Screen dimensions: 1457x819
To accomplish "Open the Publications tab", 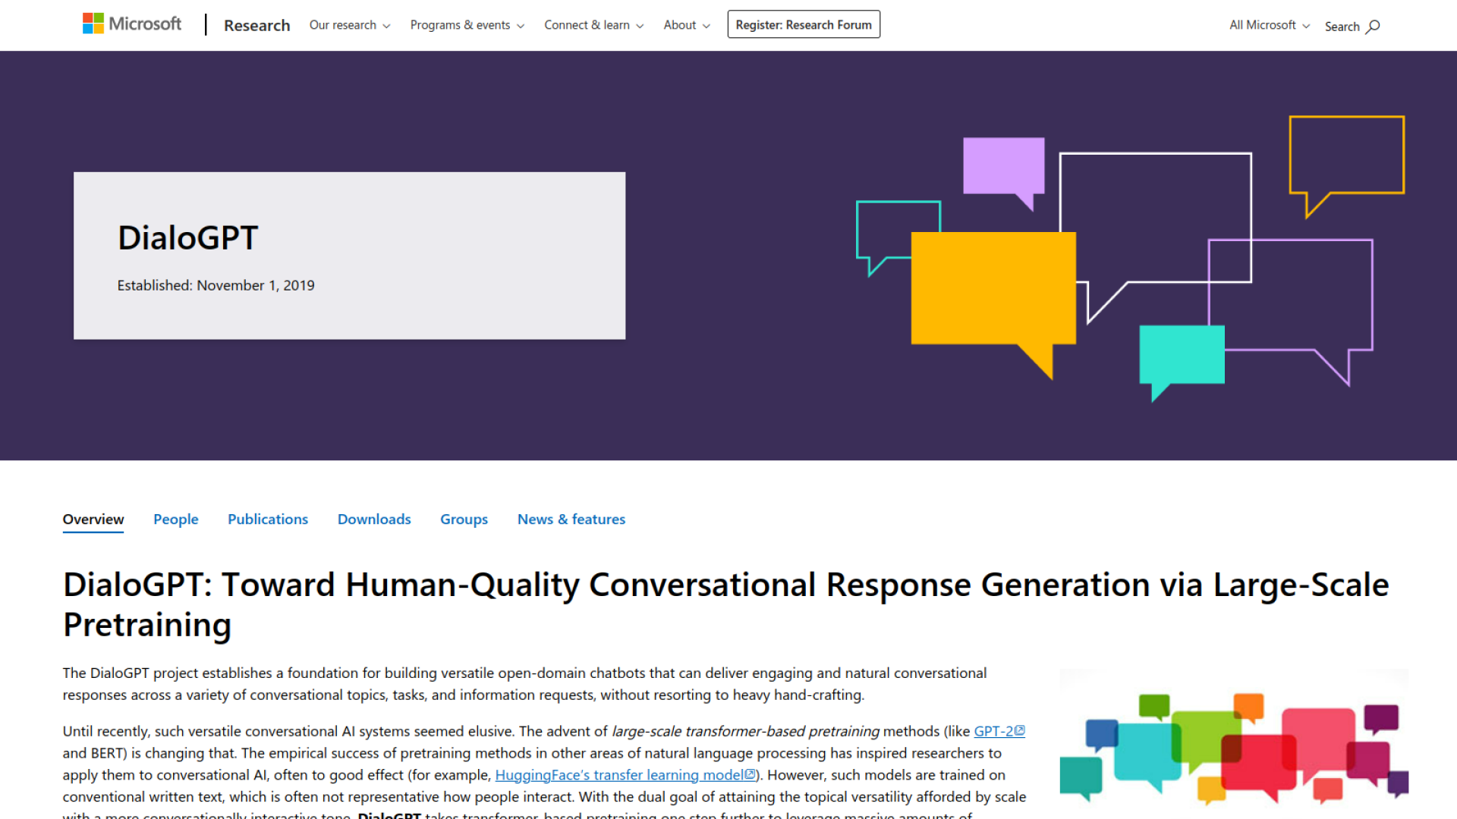I will click(268, 519).
